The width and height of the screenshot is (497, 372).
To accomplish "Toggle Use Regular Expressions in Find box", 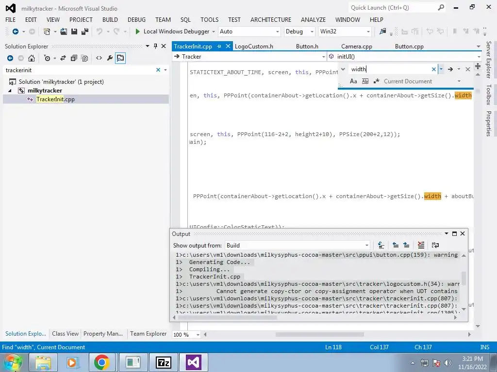I will (x=377, y=81).
